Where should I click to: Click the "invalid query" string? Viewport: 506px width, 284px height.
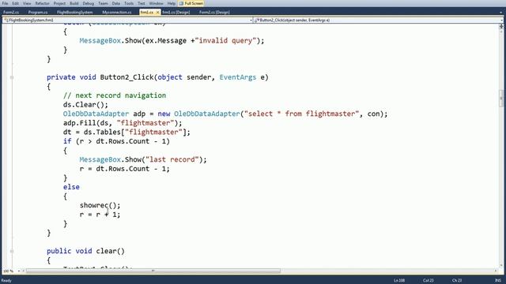pos(225,41)
